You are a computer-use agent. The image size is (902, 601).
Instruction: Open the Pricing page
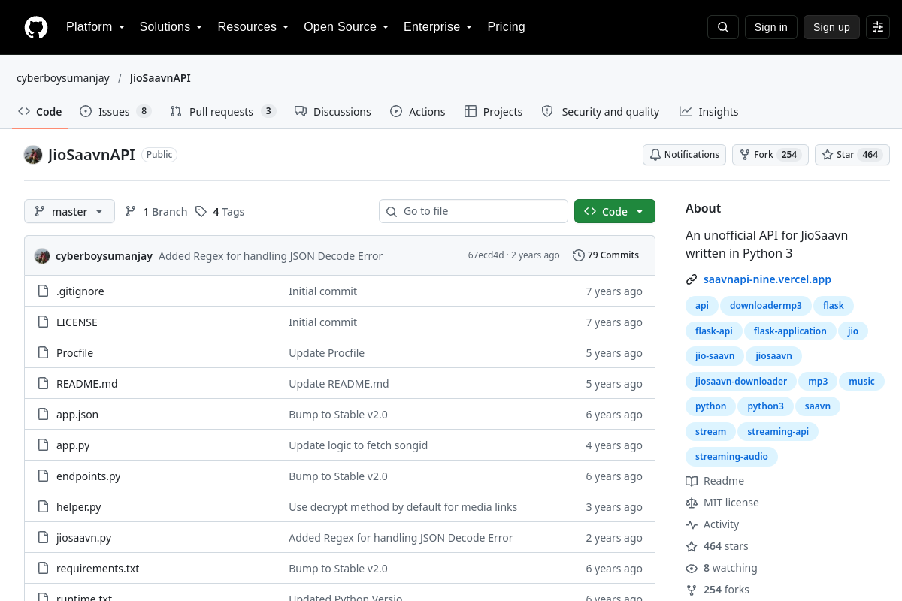(x=506, y=27)
